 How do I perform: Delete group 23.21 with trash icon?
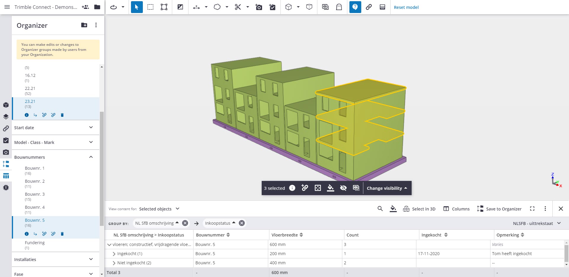tap(62, 115)
